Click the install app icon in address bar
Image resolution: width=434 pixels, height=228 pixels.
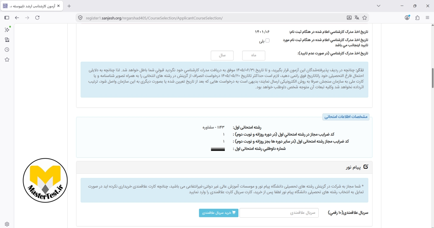pyautogui.click(x=349, y=18)
